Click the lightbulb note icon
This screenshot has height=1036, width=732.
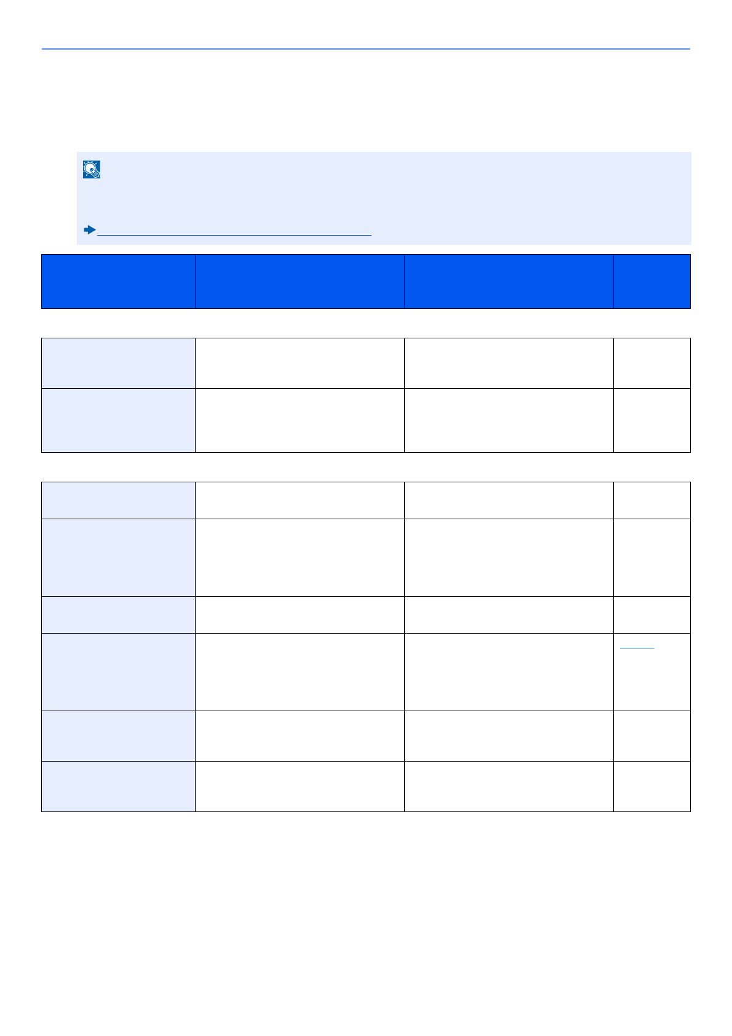[92, 170]
